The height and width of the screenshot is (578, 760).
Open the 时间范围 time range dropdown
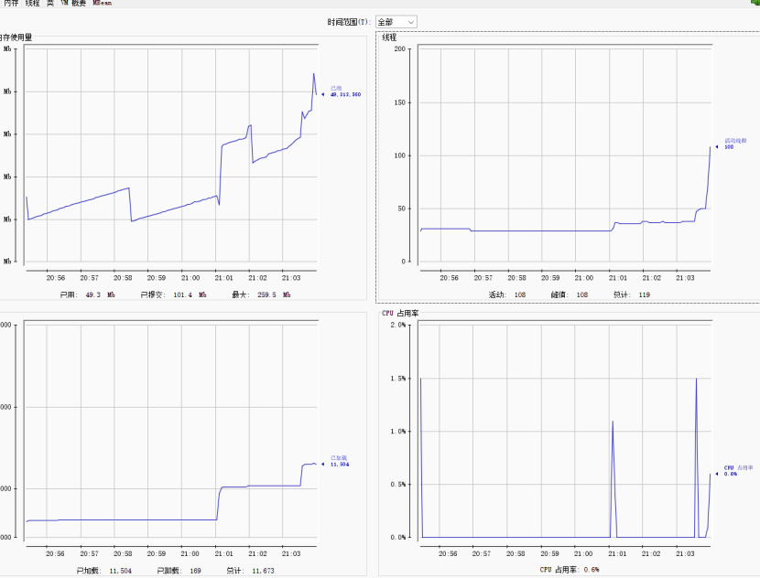(396, 22)
